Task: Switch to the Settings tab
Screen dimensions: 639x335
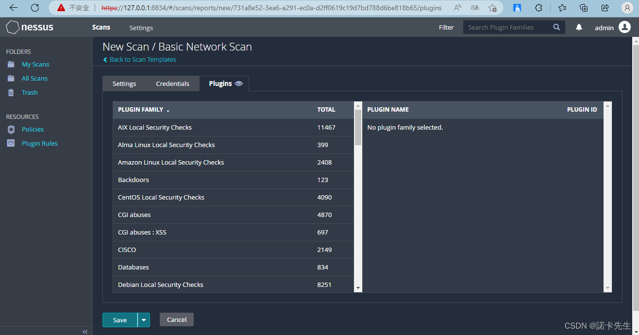Action: pyautogui.click(x=124, y=84)
